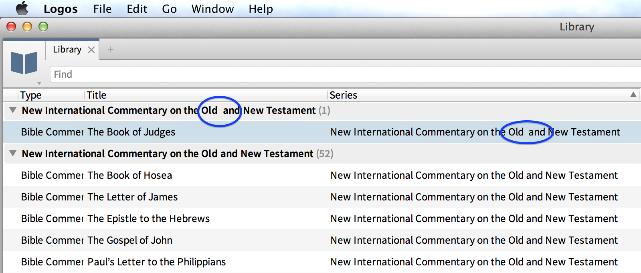Select the Library tab
Image resolution: width=641 pixels, height=273 pixels.
67,49
